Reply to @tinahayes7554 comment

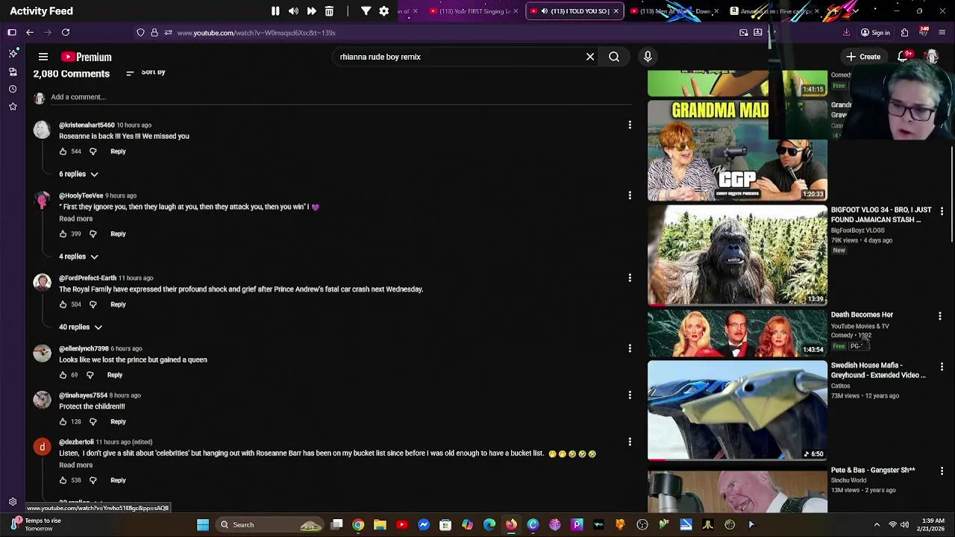coord(118,421)
